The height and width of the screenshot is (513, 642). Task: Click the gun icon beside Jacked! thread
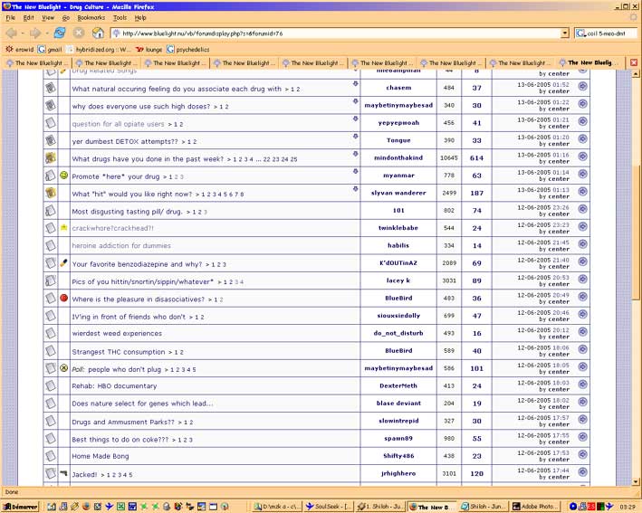(x=63, y=473)
